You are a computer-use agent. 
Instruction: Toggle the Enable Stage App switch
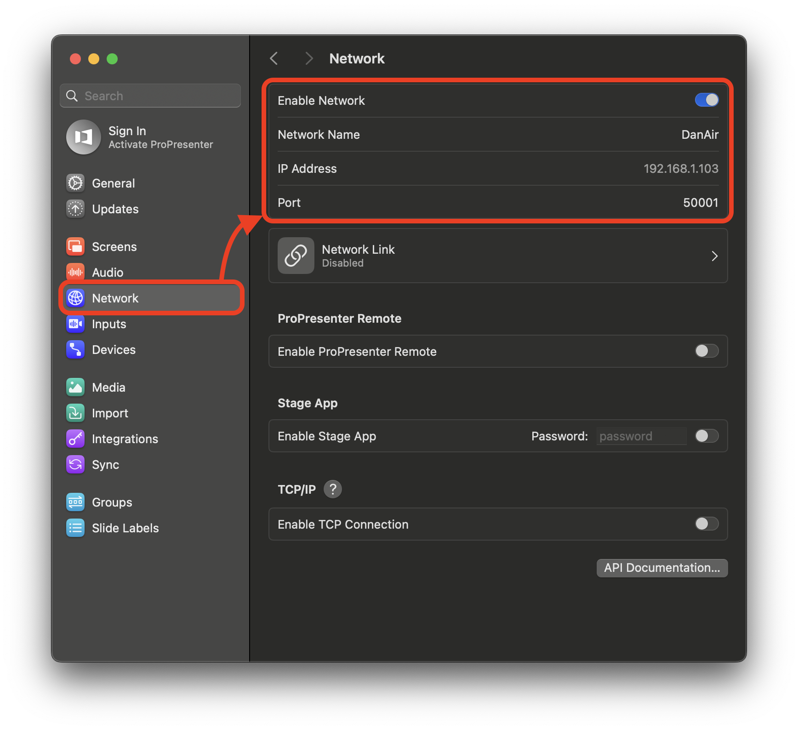707,436
